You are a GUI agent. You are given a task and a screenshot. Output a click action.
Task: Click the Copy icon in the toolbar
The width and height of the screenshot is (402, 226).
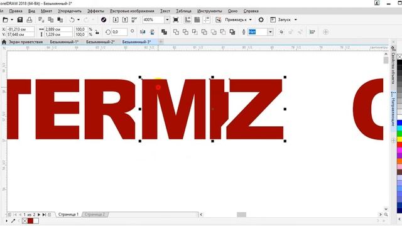50,19
